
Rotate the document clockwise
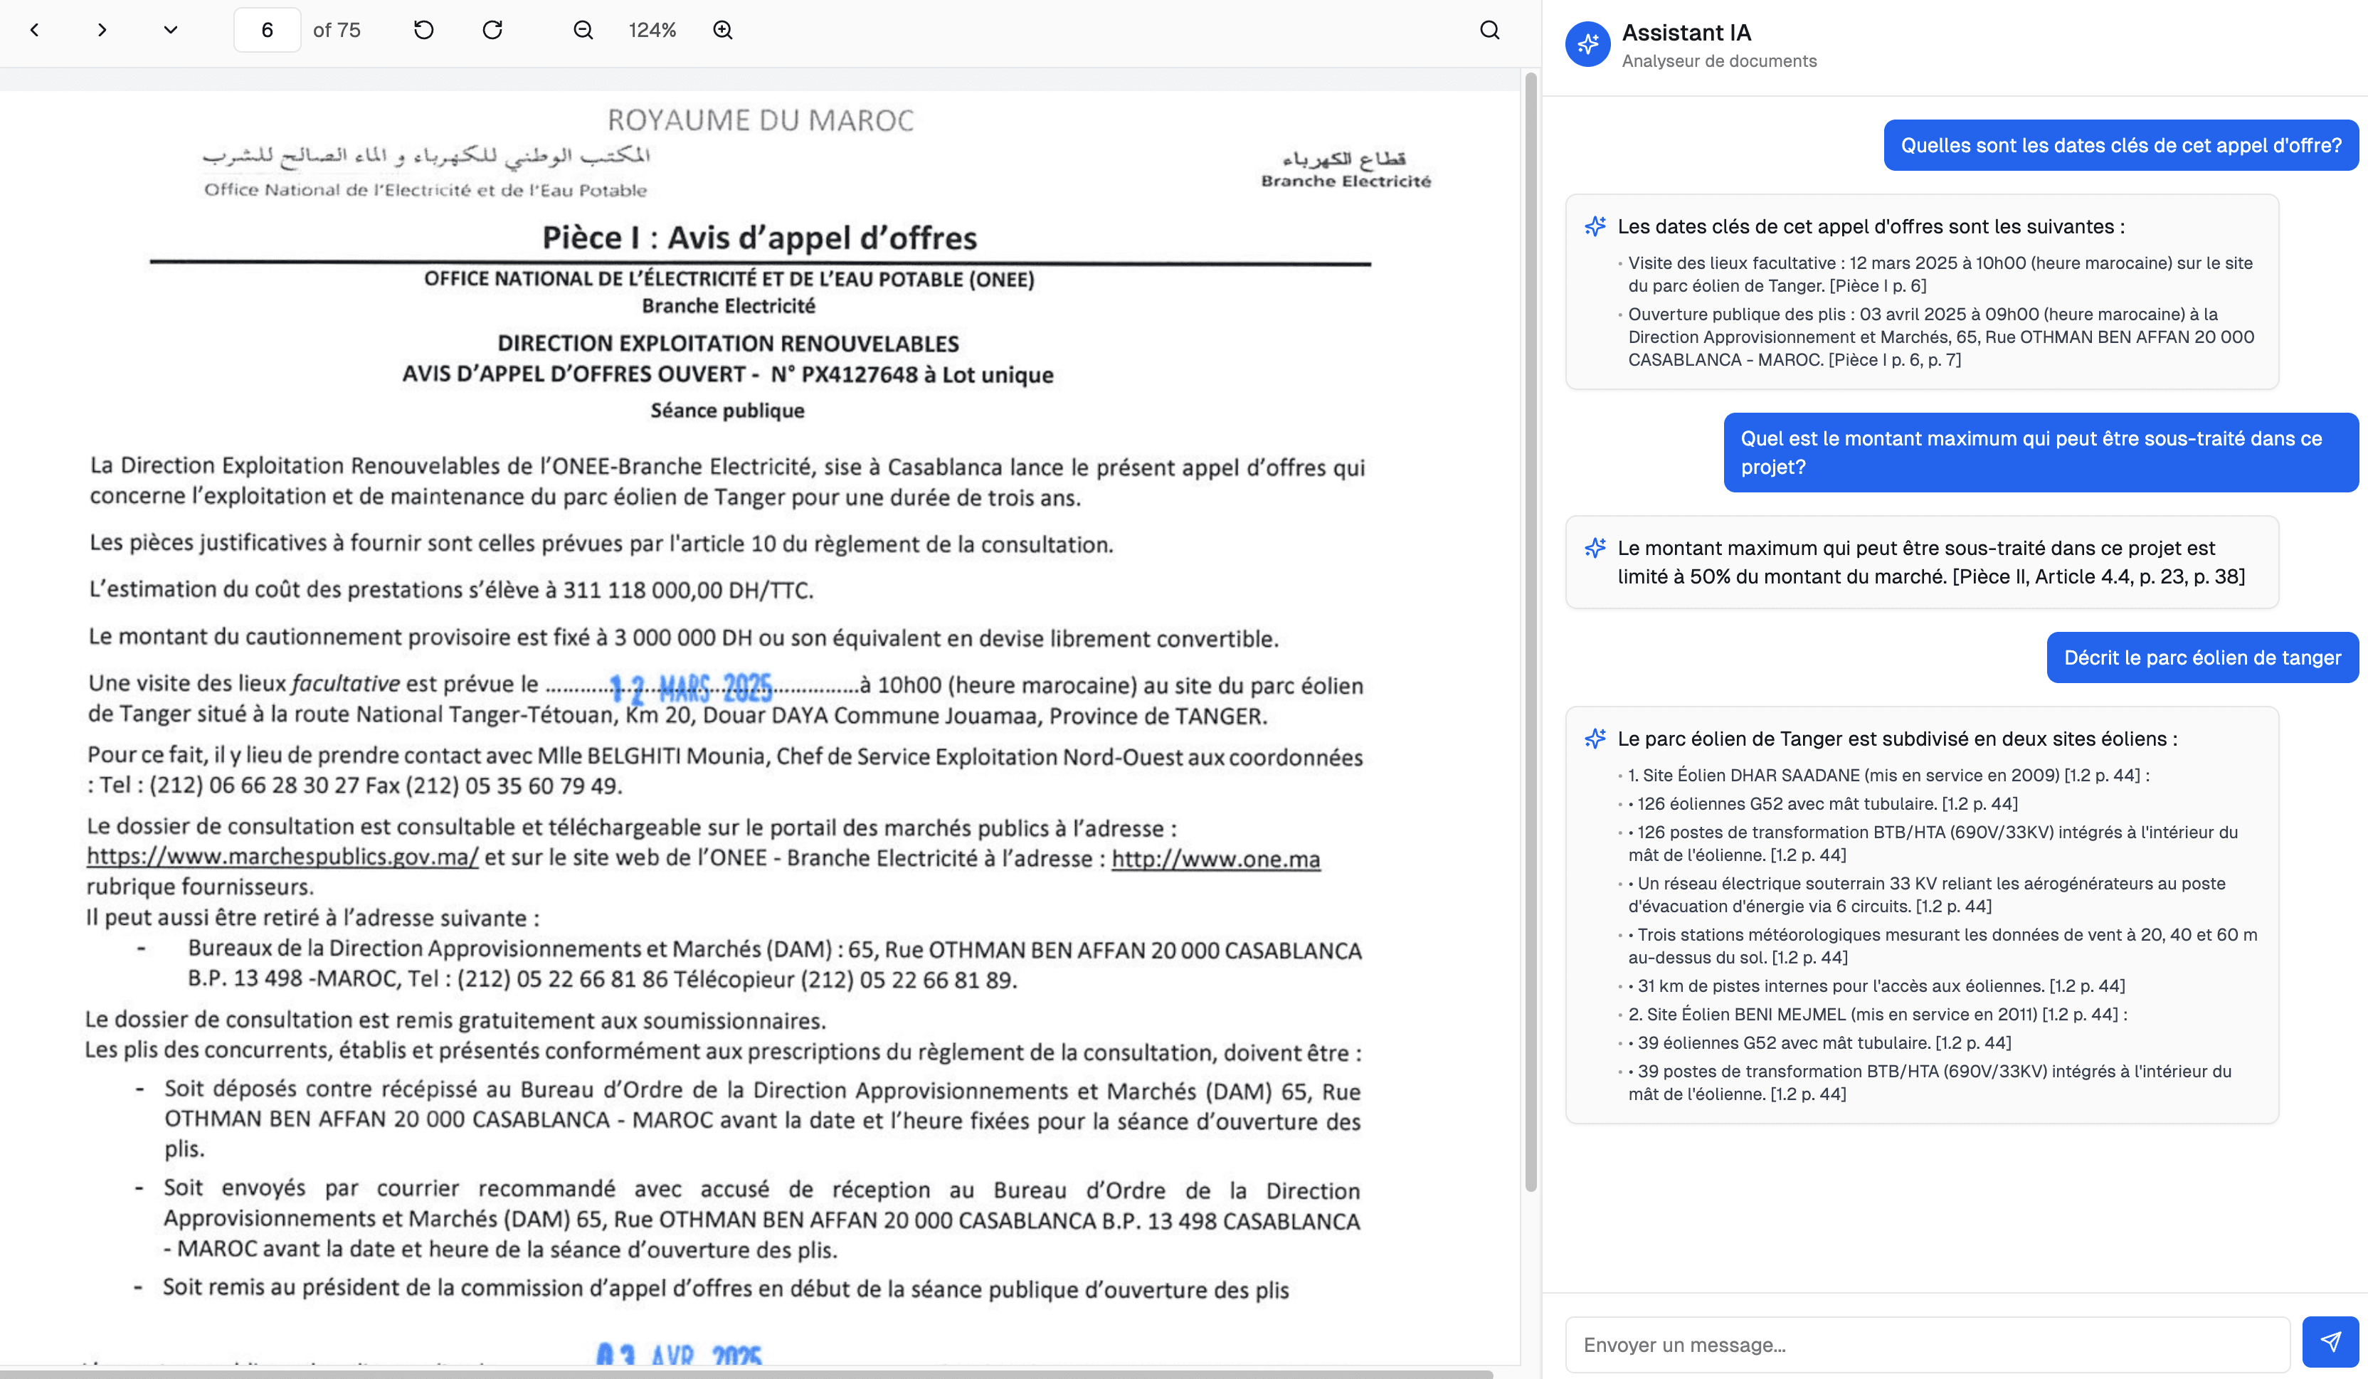tap(492, 30)
